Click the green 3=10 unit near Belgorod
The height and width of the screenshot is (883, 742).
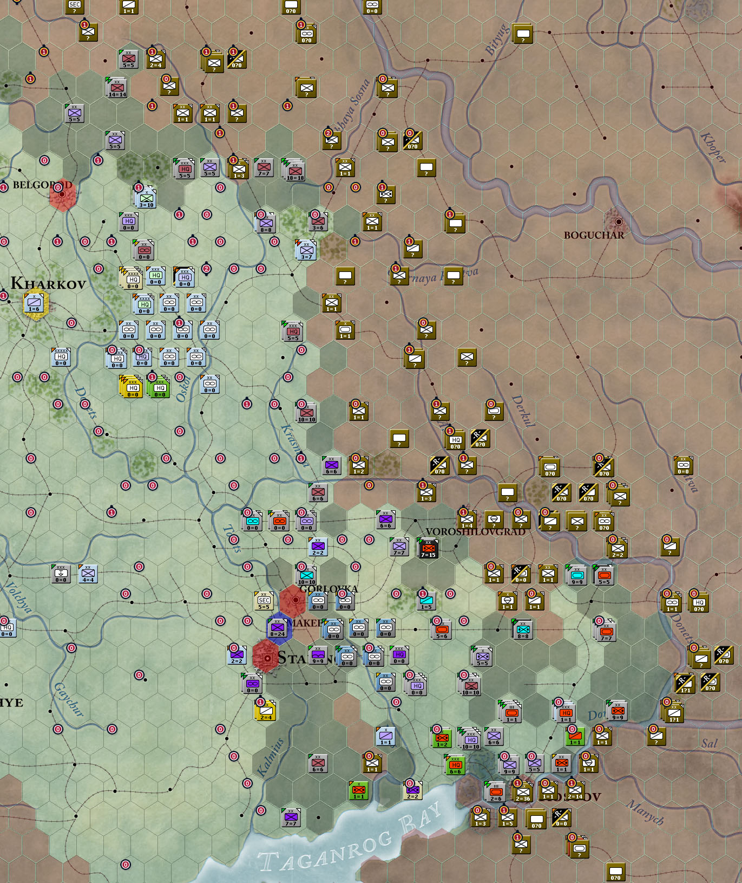[x=147, y=198]
